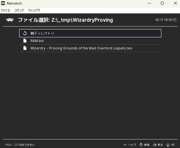180x148 pixels.
Task: Select the 親ディレクトリ entry
Action: (x=90, y=33)
